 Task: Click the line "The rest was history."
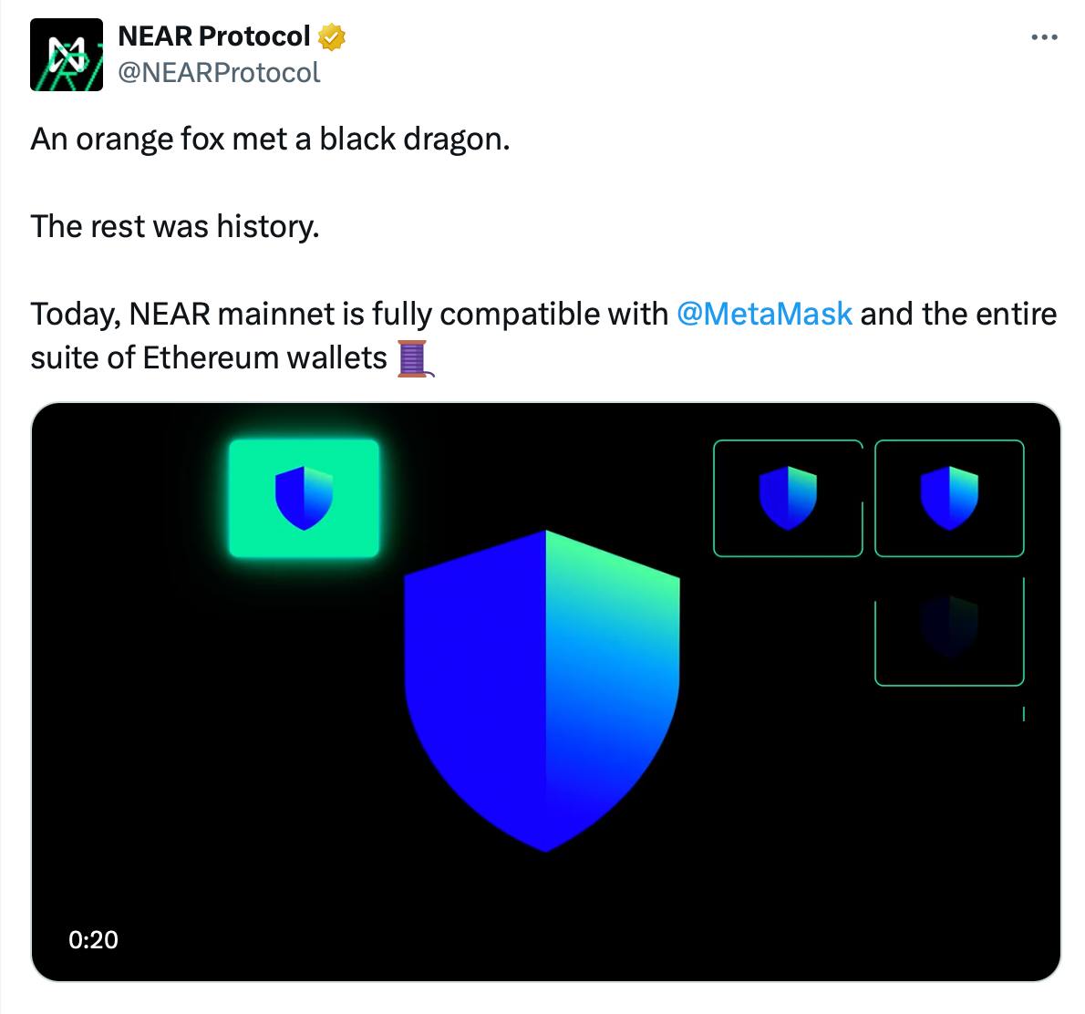click(x=175, y=226)
